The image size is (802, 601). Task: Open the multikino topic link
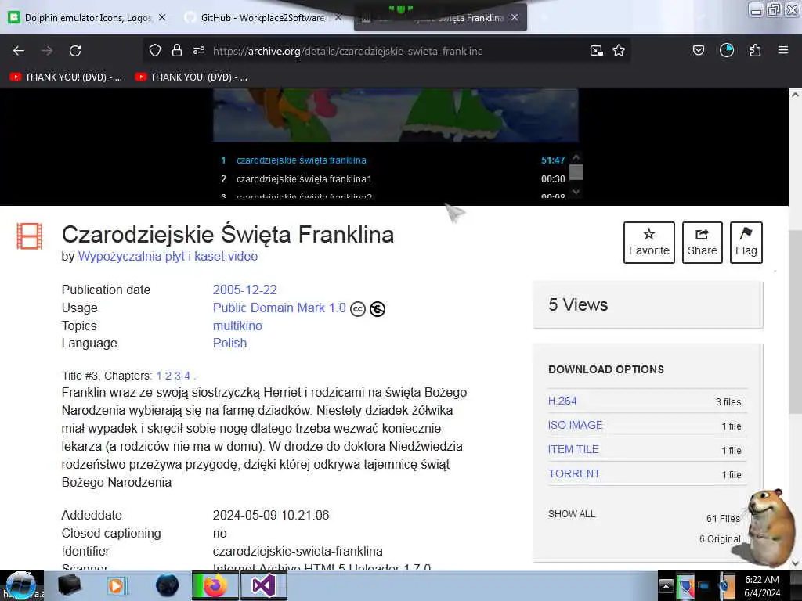pyautogui.click(x=237, y=326)
